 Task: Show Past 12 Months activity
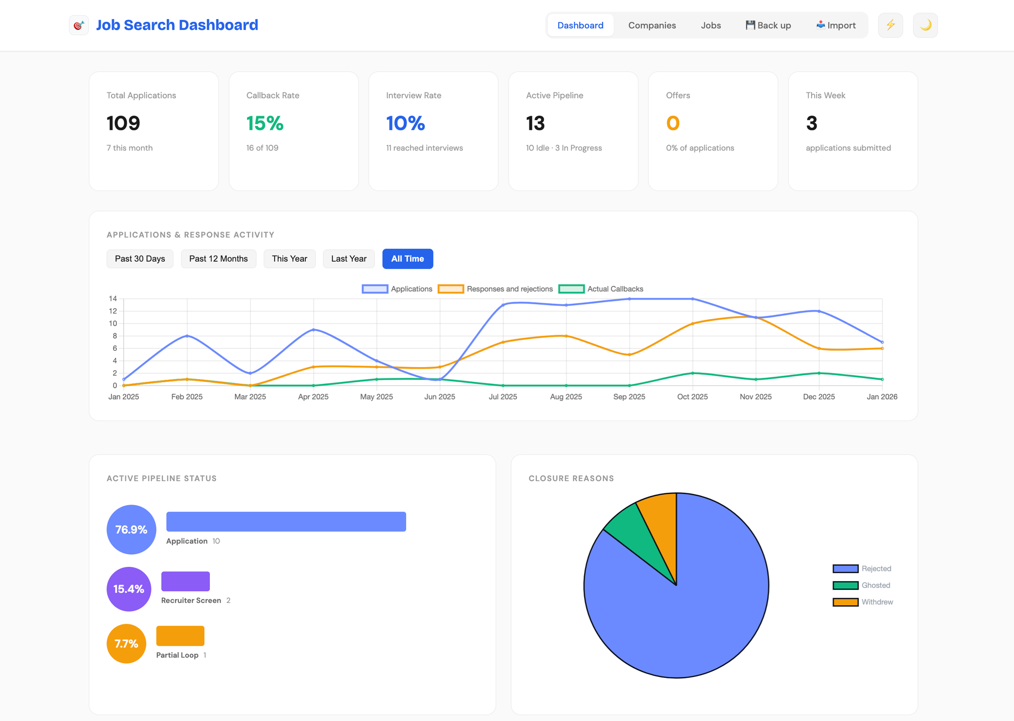point(218,259)
